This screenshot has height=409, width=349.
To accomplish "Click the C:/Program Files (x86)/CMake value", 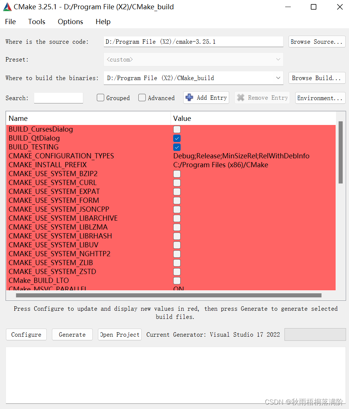I will (221, 165).
